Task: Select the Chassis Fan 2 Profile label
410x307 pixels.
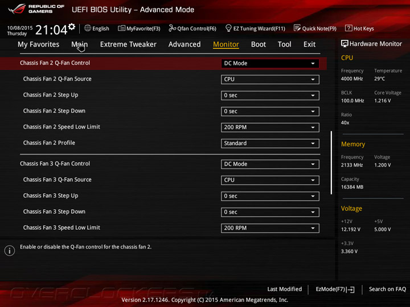Action: pyautogui.click(x=49, y=143)
